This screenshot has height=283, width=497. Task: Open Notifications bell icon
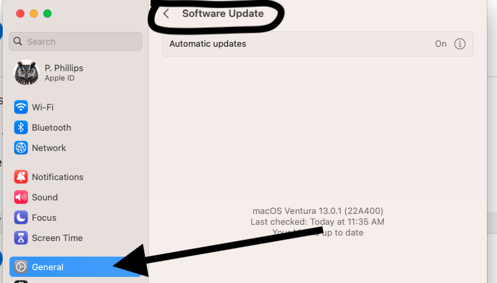pos(21,177)
